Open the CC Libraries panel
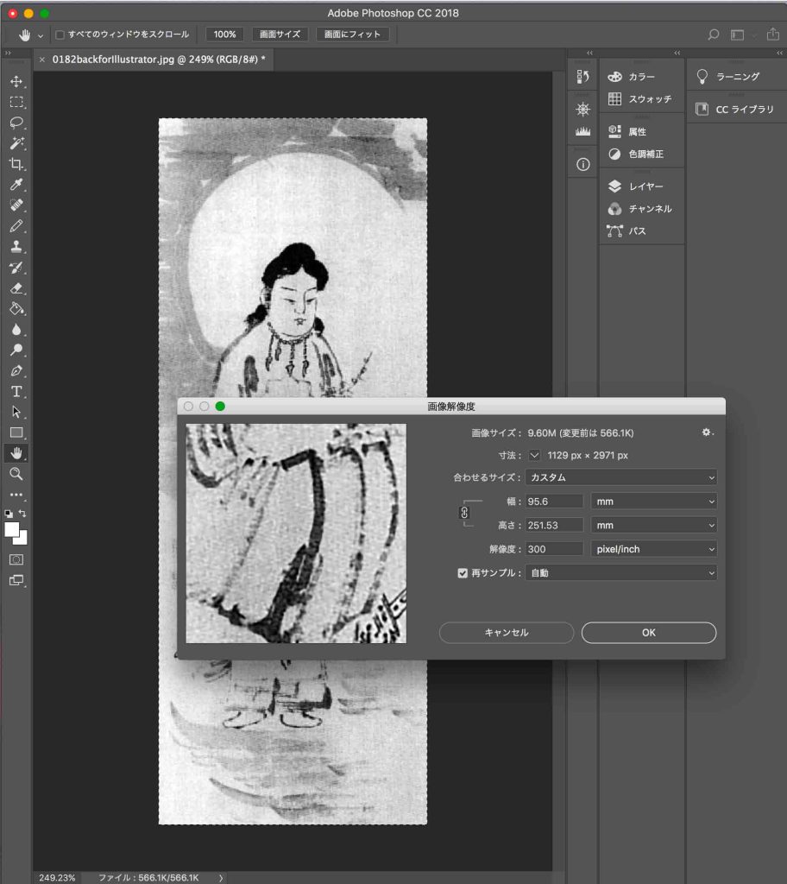787x884 pixels. coord(736,110)
